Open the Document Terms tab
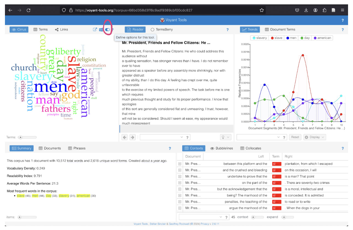The width and height of the screenshot is (353, 230). [280, 29]
